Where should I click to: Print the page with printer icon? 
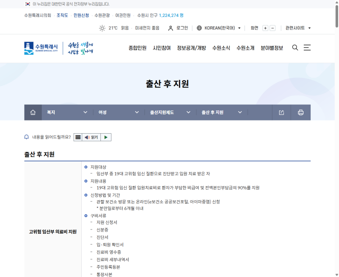tap(301, 112)
